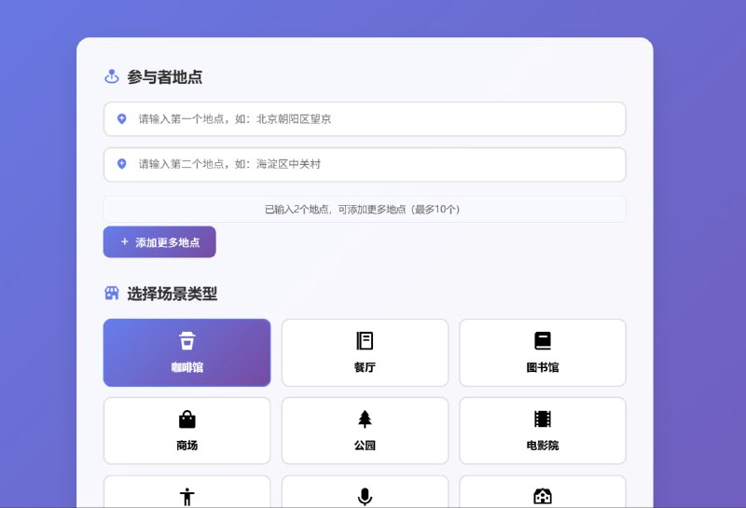
Task: Click the 已输入2个地点 info banner
Action: pyautogui.click(x=364, y=210)
